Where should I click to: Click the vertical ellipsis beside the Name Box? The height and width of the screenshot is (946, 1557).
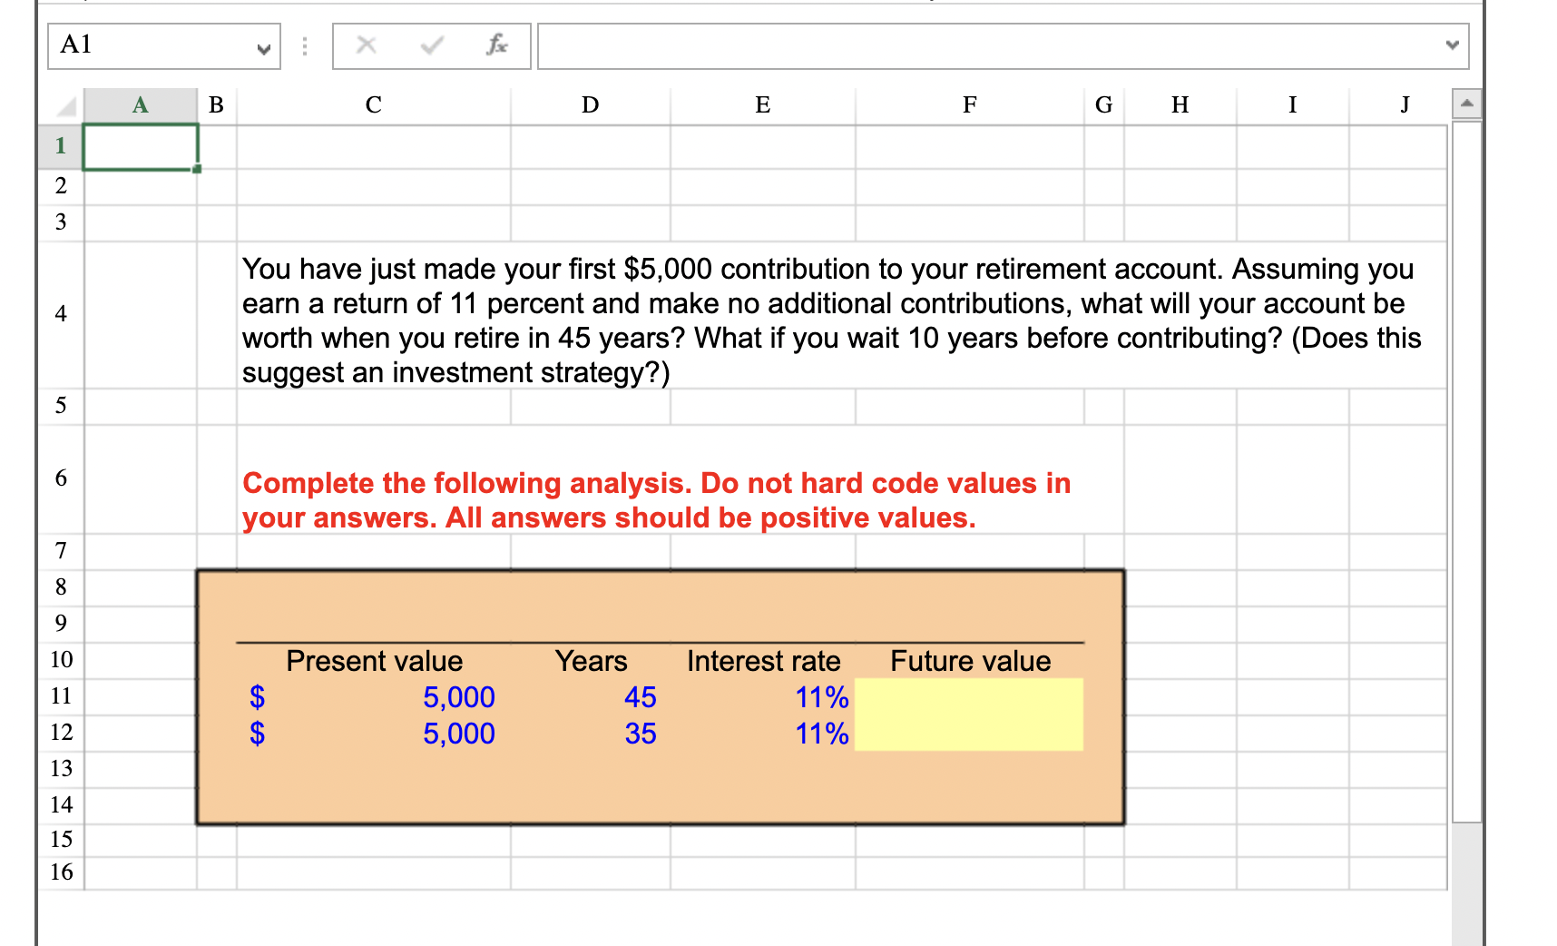coord(304,45)
